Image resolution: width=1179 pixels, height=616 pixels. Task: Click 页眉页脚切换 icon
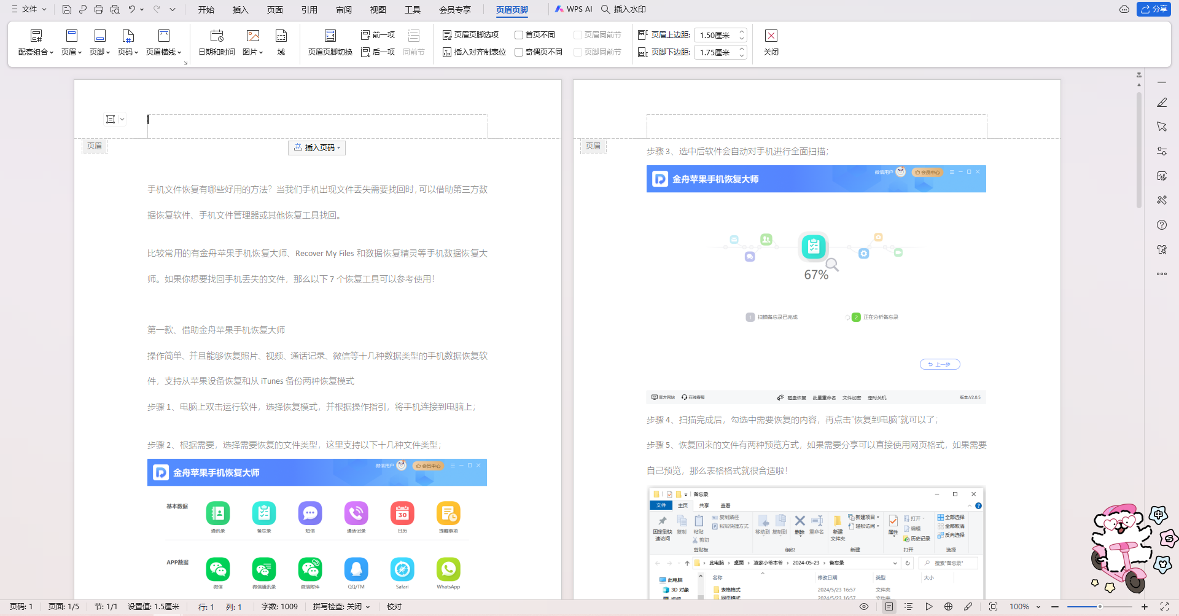tap(330, 43)
